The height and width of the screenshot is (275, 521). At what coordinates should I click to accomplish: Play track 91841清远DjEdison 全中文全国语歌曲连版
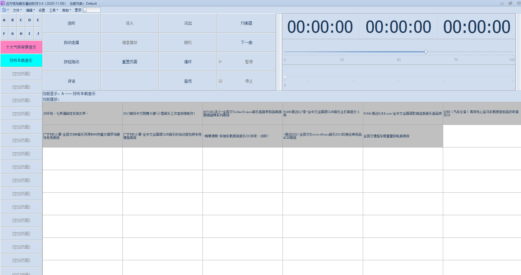(x=403, y=113)
